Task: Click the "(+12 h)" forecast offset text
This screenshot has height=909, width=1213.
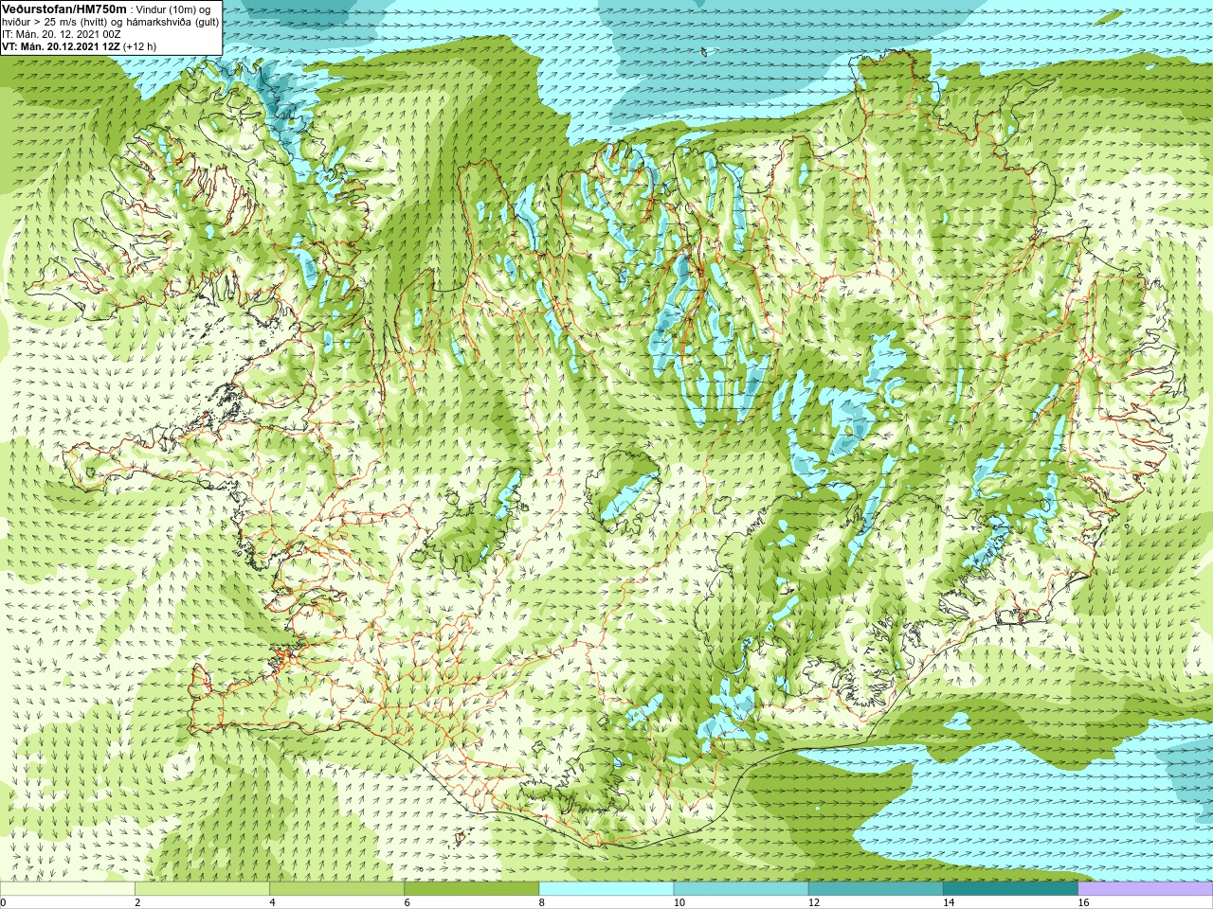Action: (x=140, y=46)
